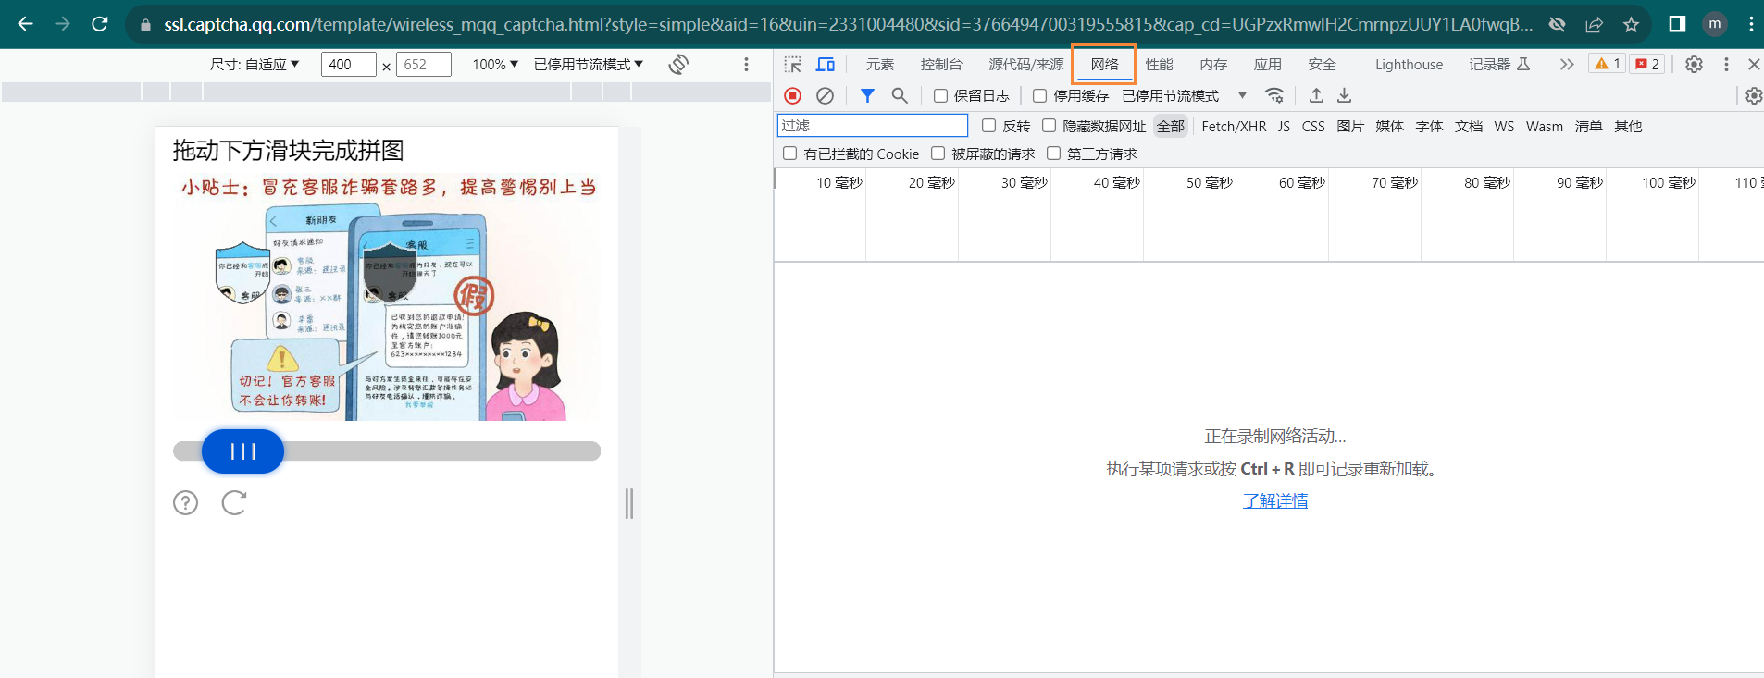Click the viewport height field 652

pos(424,64)
